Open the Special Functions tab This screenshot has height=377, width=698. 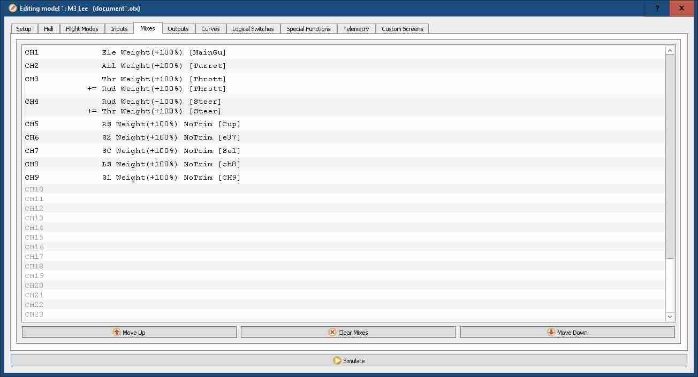[x=308, y=29]
